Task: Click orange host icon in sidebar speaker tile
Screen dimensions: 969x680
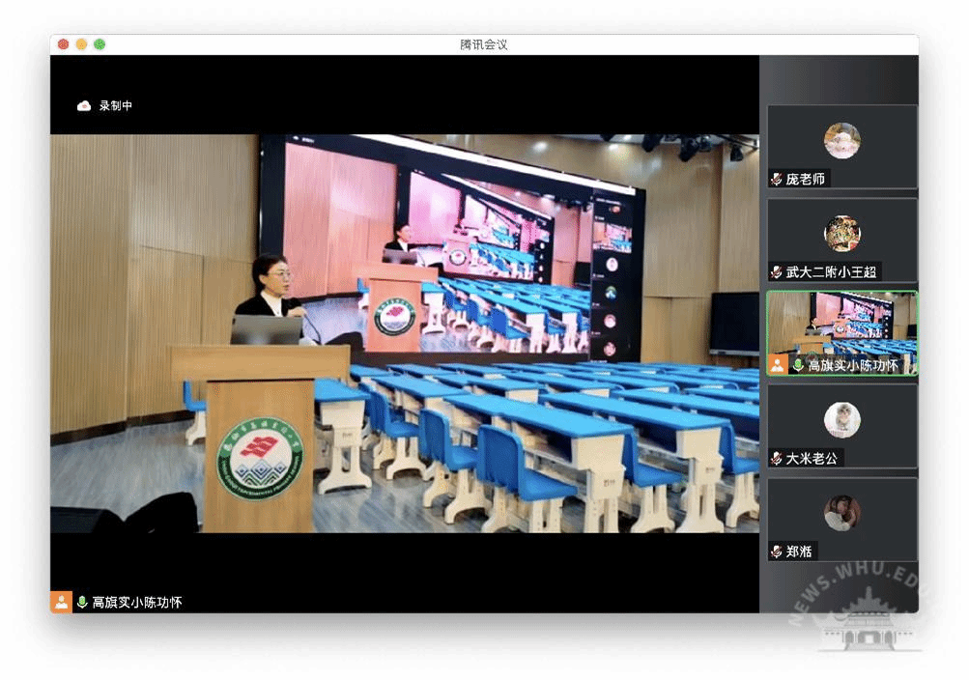Action: click(x=778, y=365)
